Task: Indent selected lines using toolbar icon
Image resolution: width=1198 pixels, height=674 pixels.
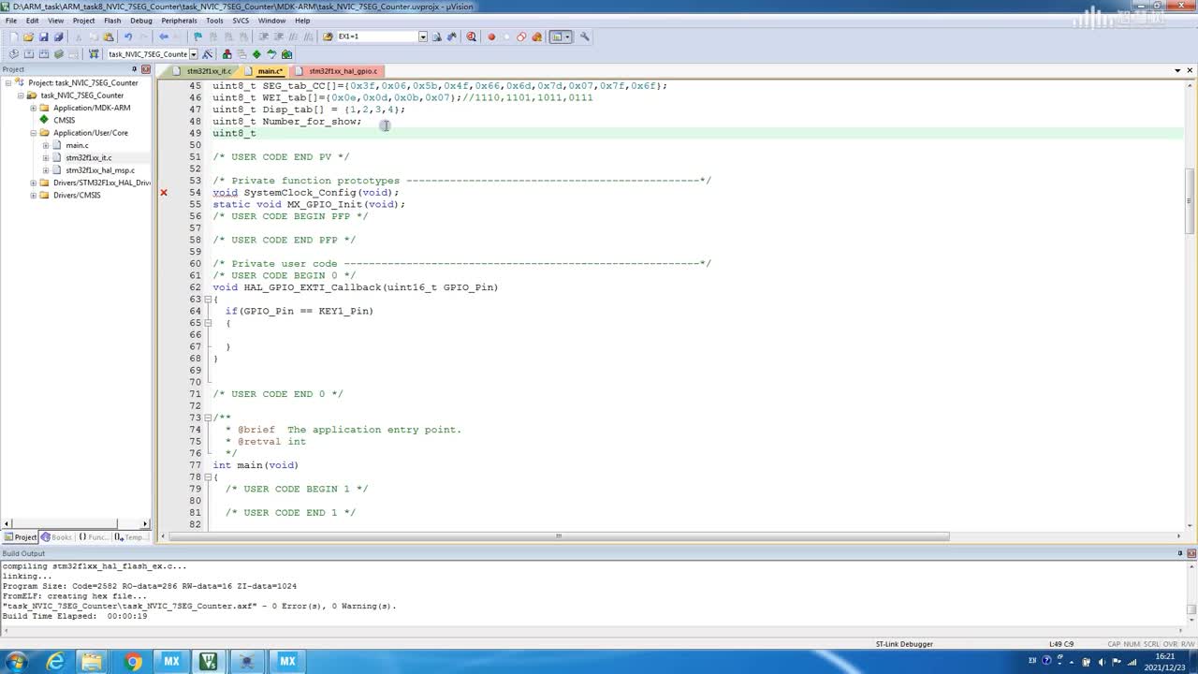Action: pyautogui.click(x=263, y=37)
